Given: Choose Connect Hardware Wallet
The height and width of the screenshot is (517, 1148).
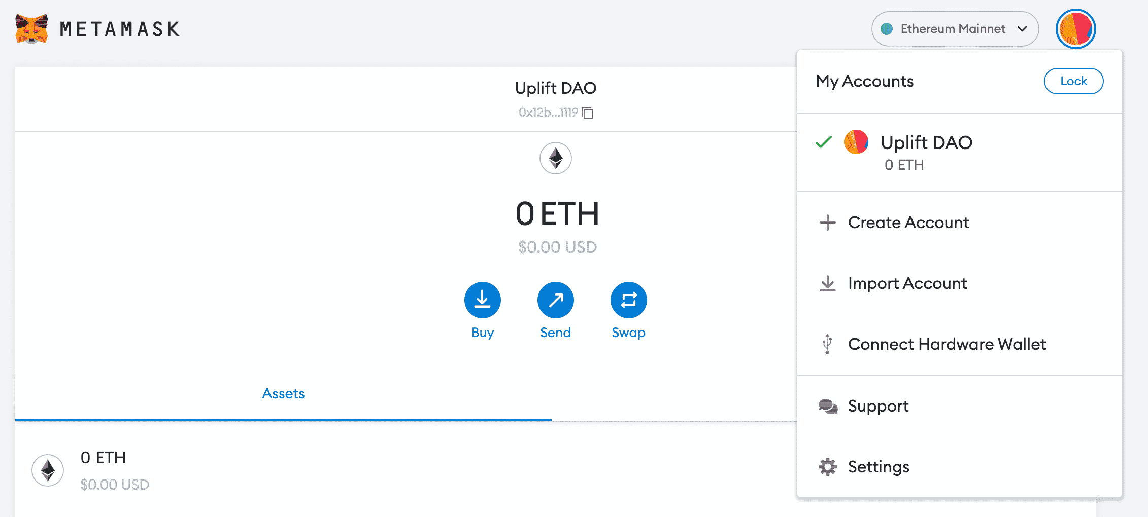Looking at the screenshot, I should click(959, 344).
